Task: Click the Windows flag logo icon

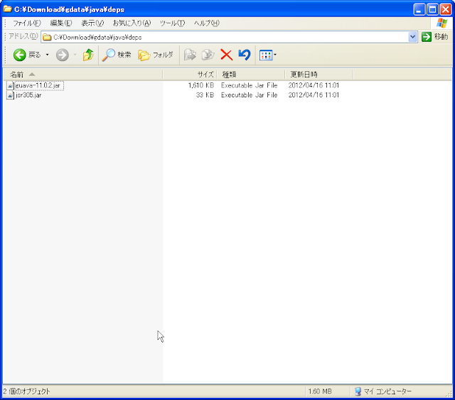Action: pyautogui.click(x=441, y=23)
